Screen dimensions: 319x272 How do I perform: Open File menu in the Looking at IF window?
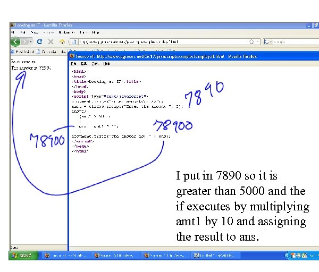click(13, 32)
